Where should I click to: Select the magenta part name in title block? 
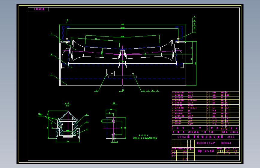206,151
